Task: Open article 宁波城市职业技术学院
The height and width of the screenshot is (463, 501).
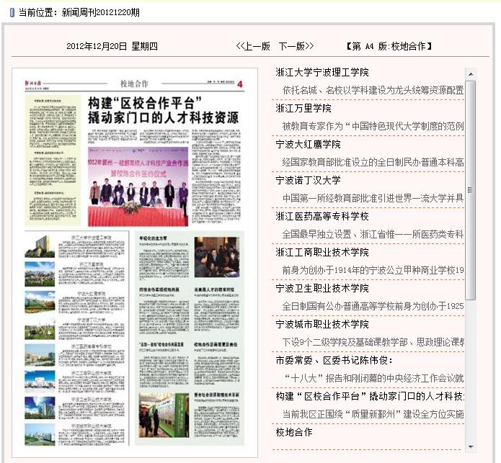Action: tap(322, 325)
